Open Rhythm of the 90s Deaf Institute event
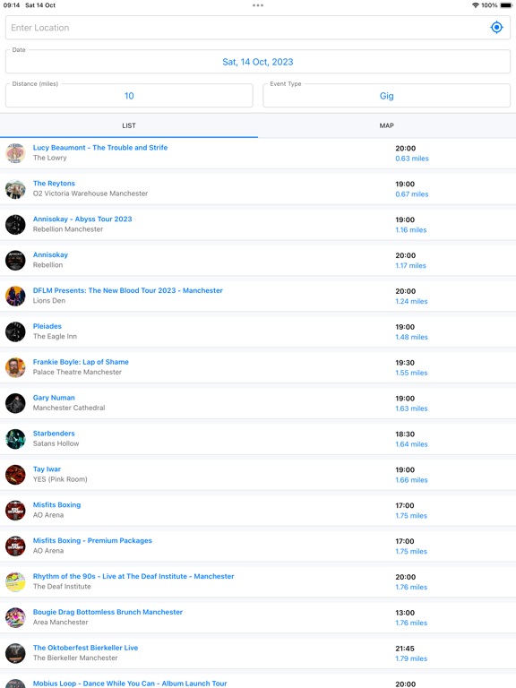The height and width of the screenshot is (688, 516). pyautogui.click(x=133, y=576)
